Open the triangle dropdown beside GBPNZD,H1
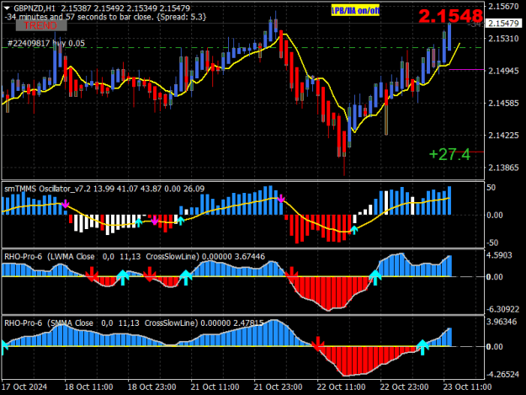 tap(7, 8)
